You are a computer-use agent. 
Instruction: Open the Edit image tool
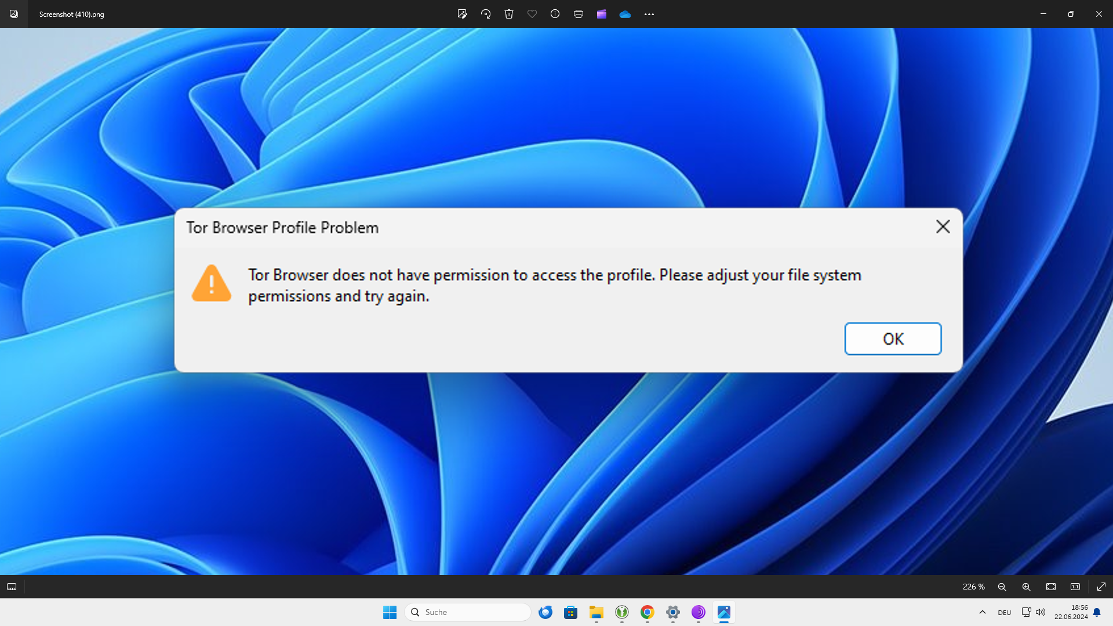click(x=462, y=14)
